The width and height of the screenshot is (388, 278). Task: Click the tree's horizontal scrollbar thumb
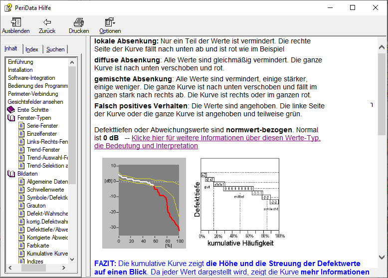[x=33, y=268]
